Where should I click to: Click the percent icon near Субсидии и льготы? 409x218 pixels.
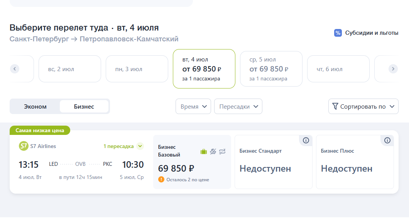pyautogui.click(x=338, y=33)
